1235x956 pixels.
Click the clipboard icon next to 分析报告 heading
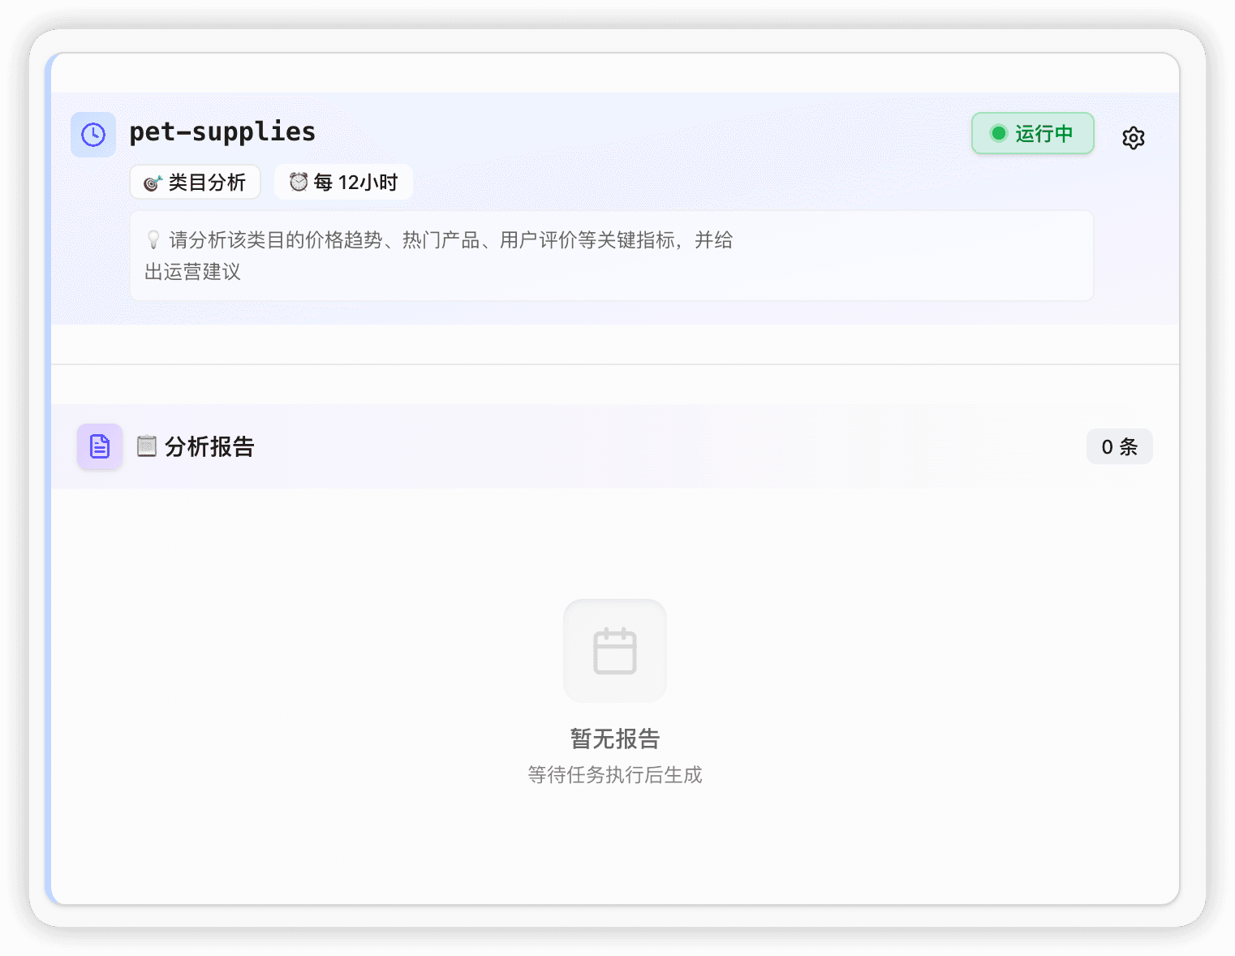point(146,446)
